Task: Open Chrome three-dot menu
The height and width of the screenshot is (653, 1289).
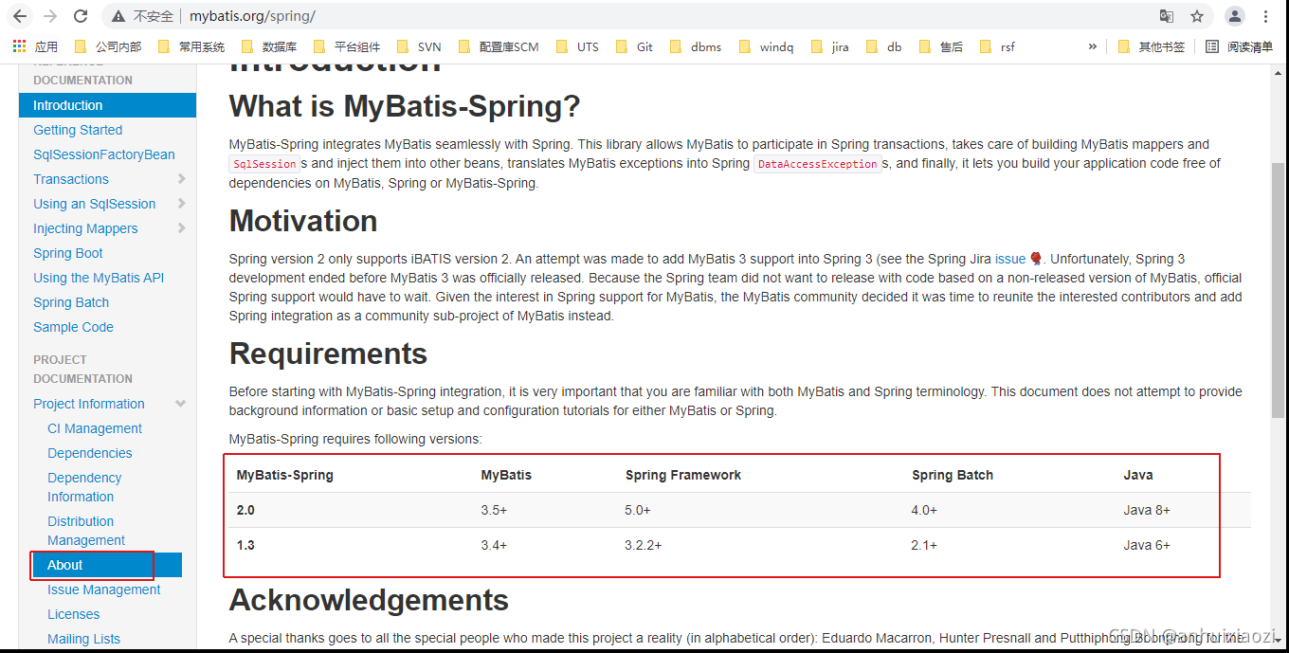Action: pos(1266,16)
